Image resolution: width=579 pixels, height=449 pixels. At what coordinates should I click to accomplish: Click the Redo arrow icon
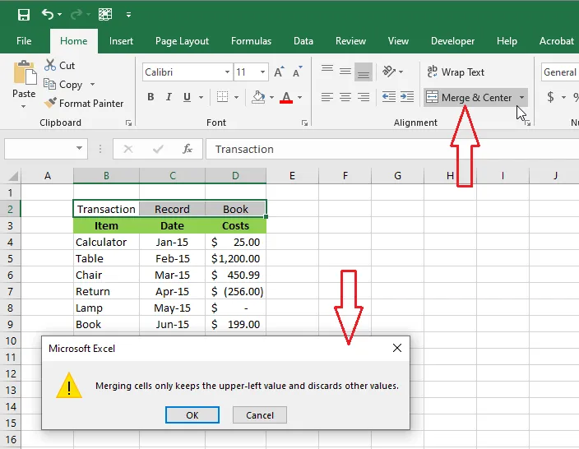pos(76,15)
